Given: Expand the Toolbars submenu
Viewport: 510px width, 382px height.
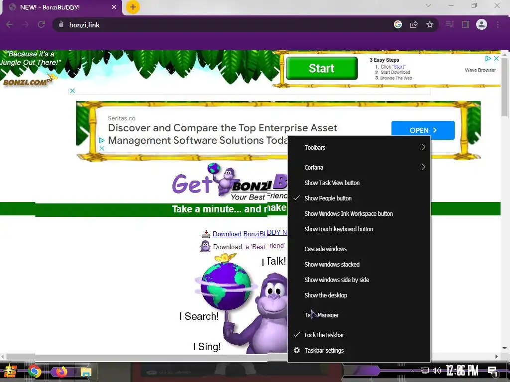Looking at the screenshot, I should coord(359,147).
